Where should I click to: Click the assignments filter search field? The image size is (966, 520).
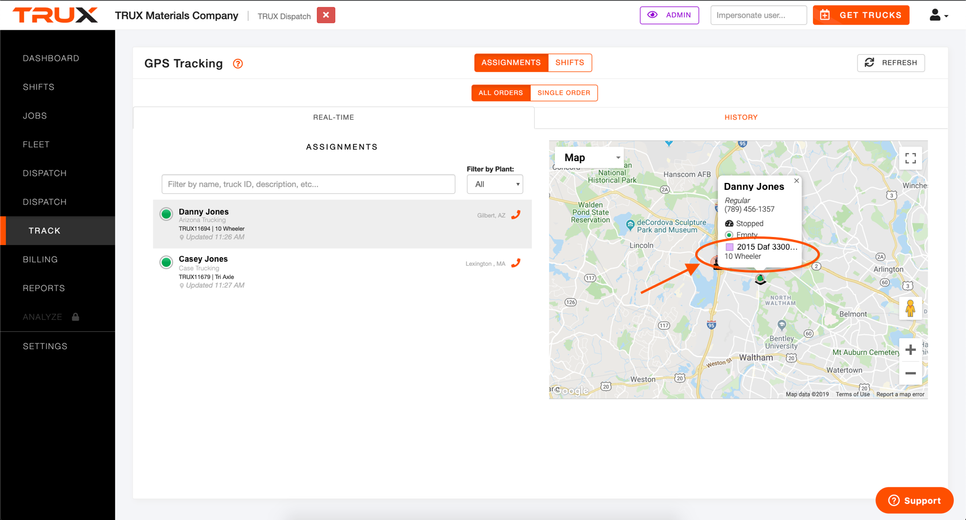[308, 184]
